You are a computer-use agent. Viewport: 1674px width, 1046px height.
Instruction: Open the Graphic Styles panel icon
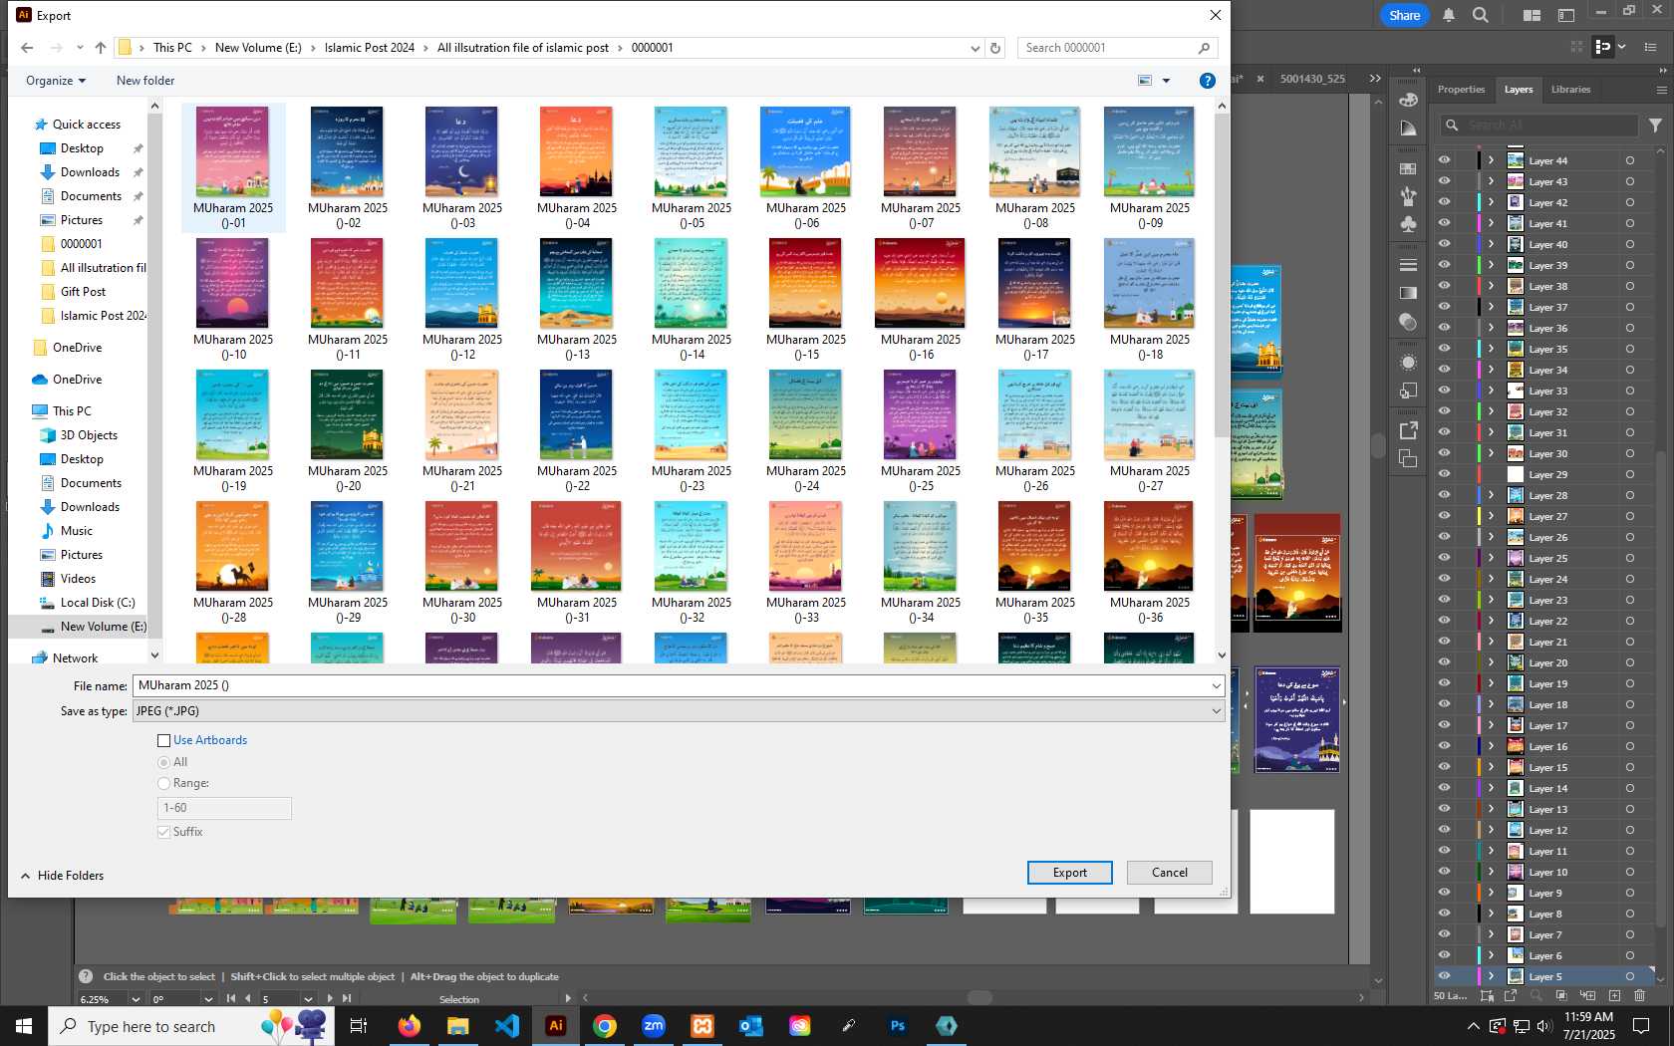pyautogui.click(x=1408, y=391)
